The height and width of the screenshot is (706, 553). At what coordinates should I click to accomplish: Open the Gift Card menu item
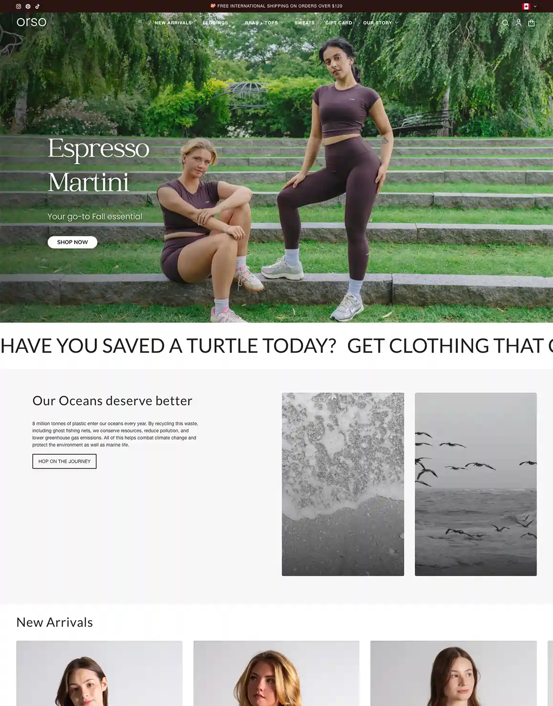(x=339, y=22)
